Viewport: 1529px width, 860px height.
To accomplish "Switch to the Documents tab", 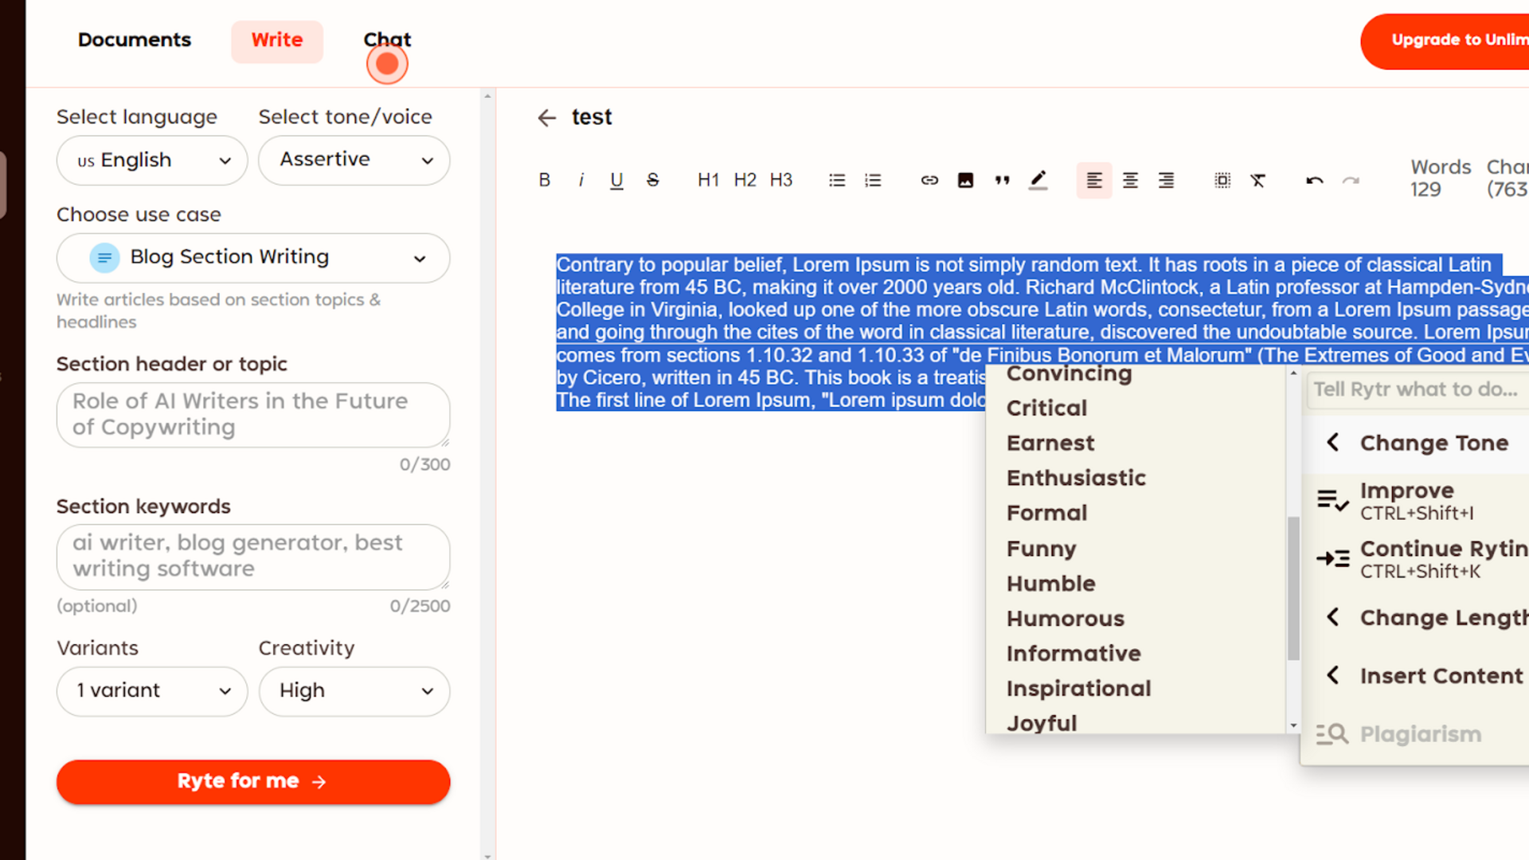I will (x=134, y=40).
